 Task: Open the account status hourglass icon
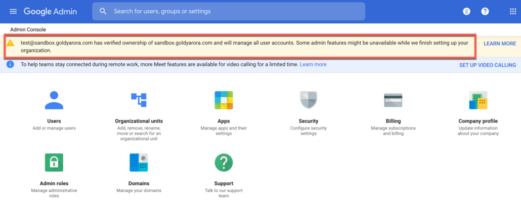pyautogui.click(x=466, y=11)
